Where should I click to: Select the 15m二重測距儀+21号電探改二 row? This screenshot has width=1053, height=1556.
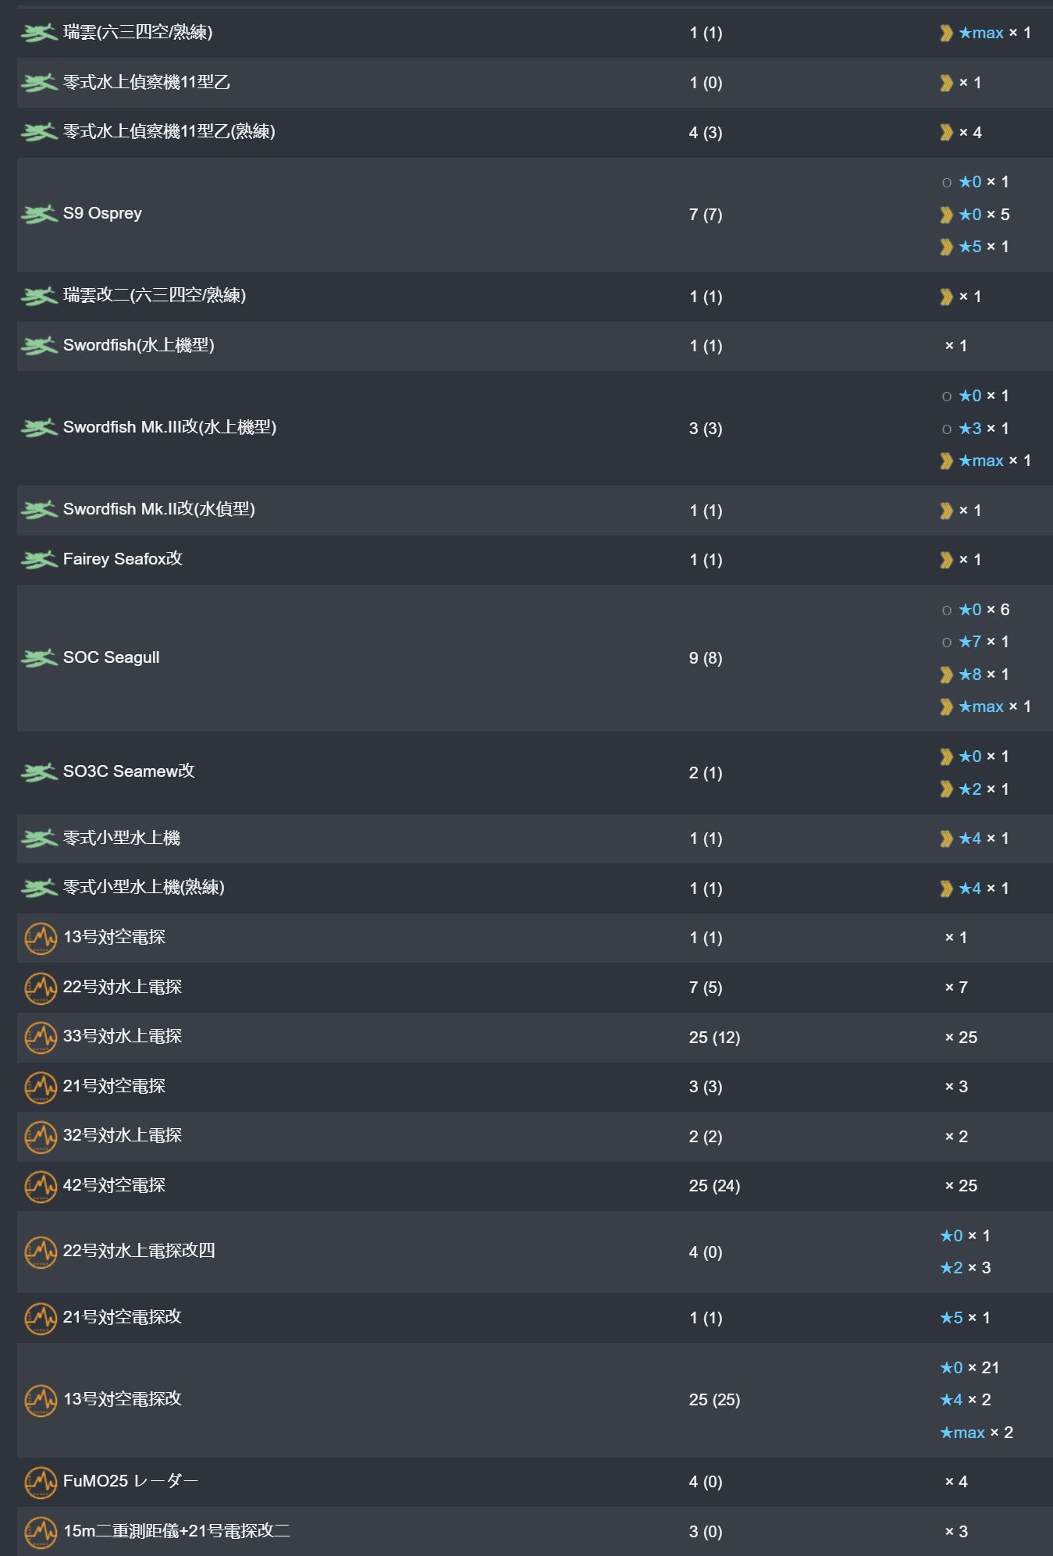(535, 1531)
